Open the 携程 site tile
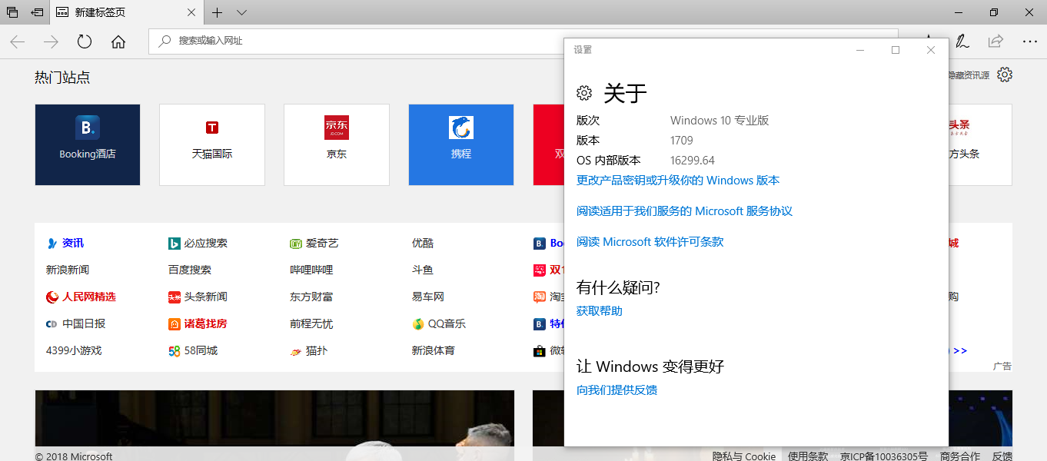Viewport: 1047px width, 461px height. tap(461, 144)
